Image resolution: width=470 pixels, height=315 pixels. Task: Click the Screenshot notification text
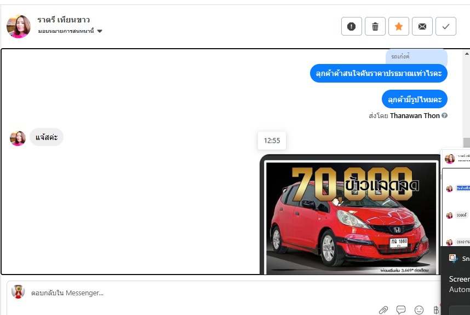pos(459,279)
